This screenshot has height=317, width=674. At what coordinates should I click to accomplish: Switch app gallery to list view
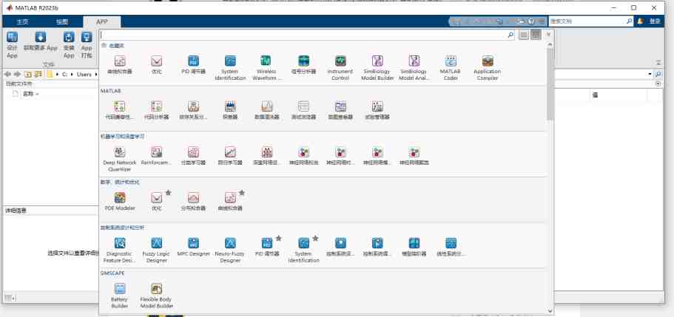523,35
